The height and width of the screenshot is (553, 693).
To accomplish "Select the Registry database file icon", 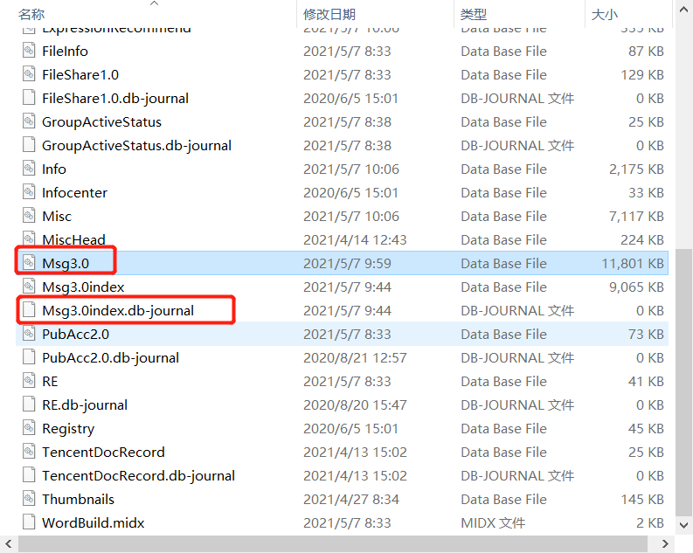I will tap(30, 428).
